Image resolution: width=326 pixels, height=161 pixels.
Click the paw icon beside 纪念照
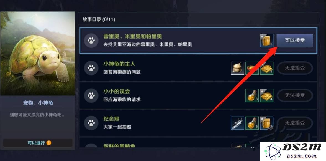[91, 123]
